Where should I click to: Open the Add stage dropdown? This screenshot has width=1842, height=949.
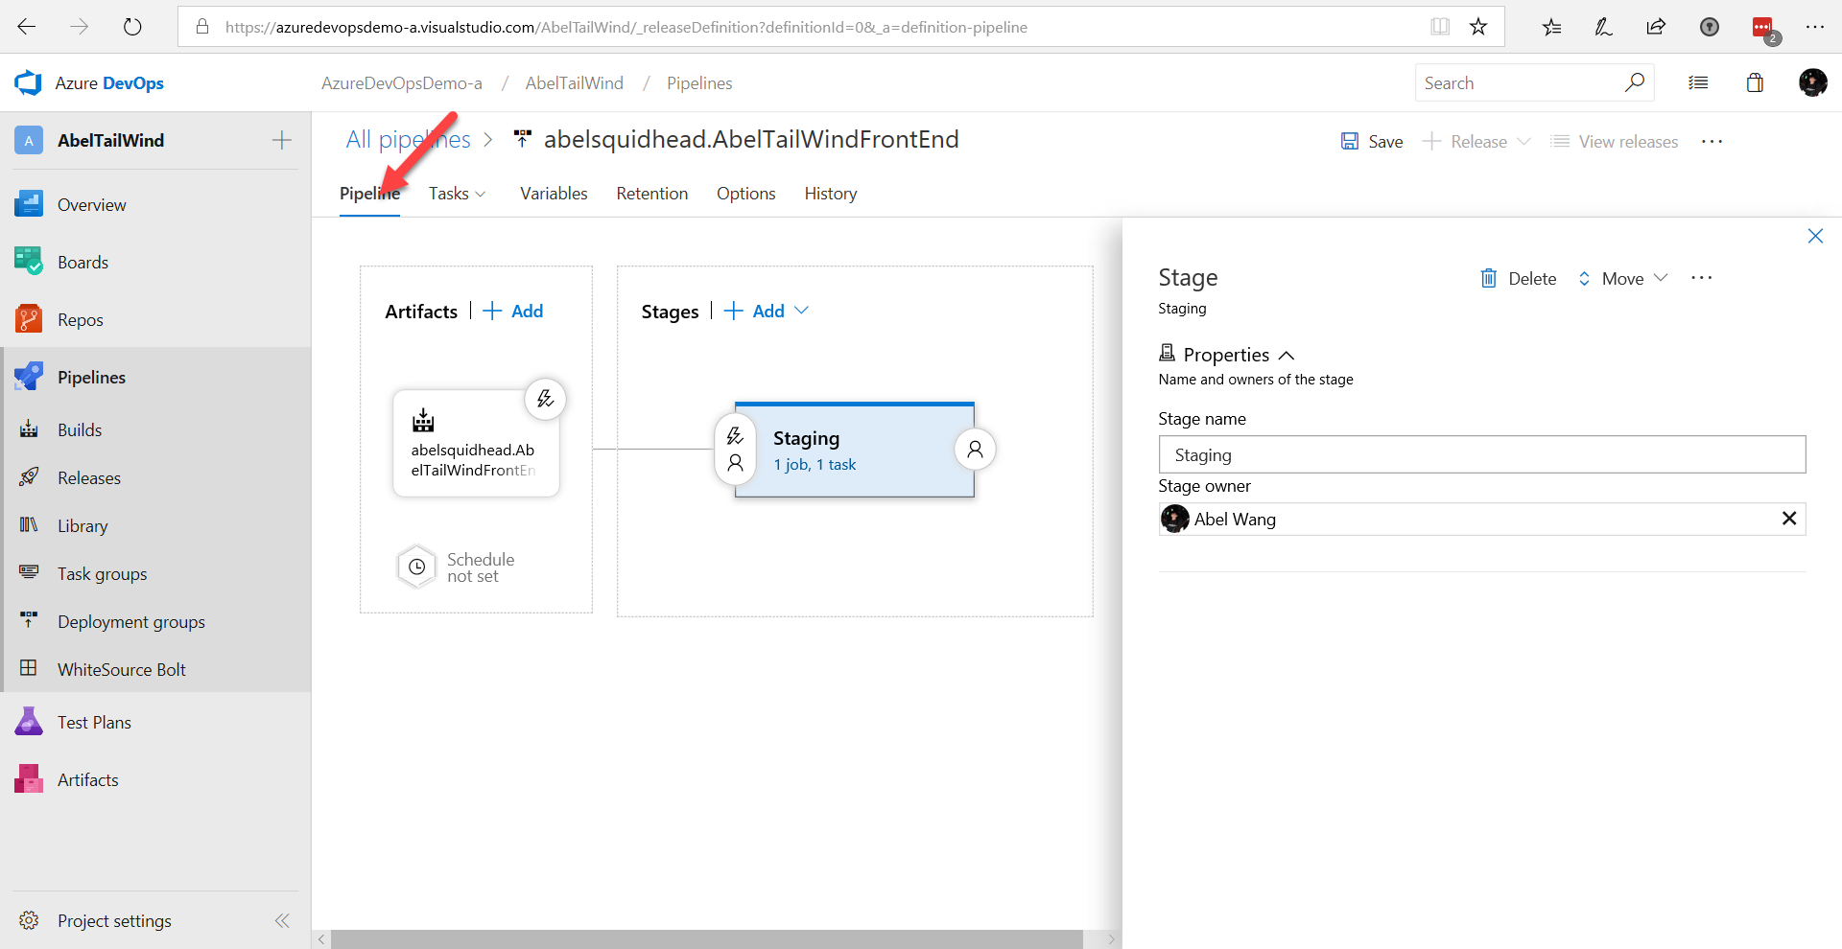coord(767,311)
